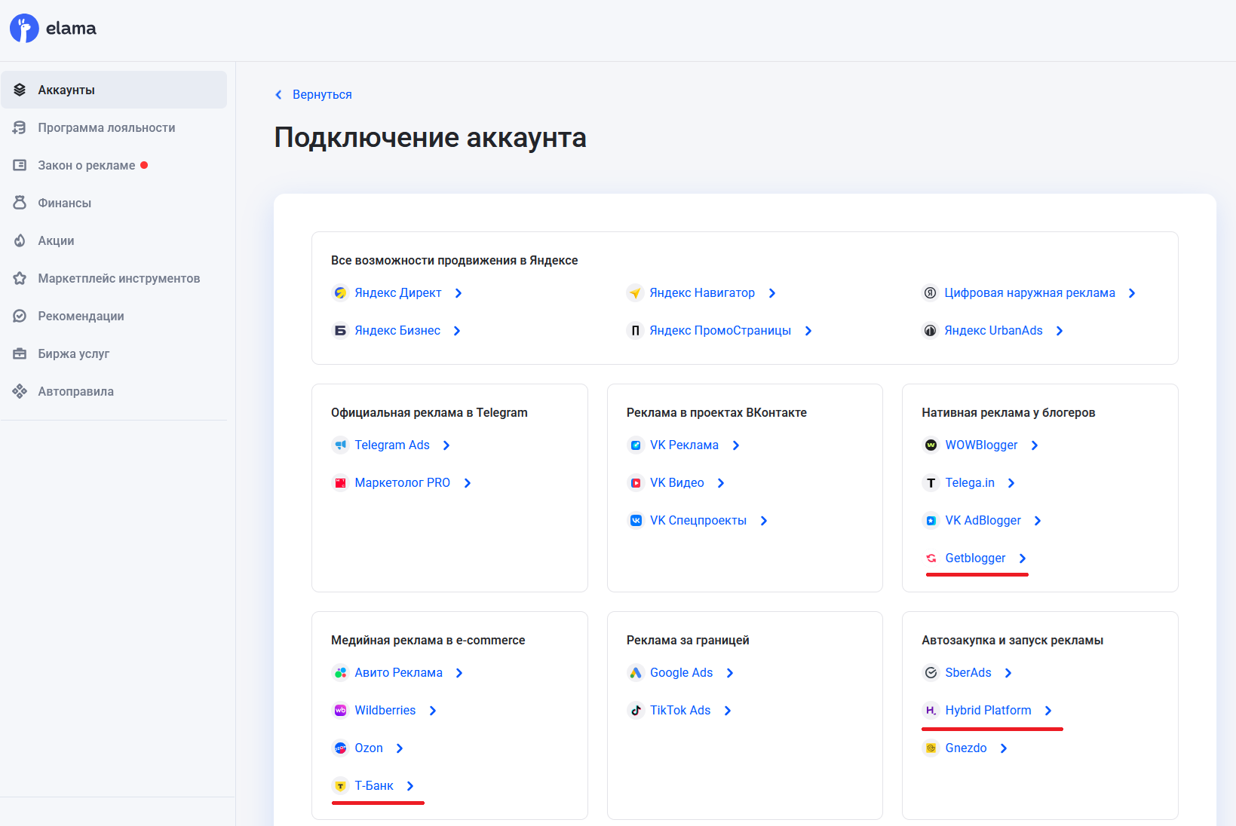Image resolution: width=1236 pixels, height=826 pixels.
Task: Click the Яндекс ПромоСтраницы logo icon
Action: (x=636, y=331)
